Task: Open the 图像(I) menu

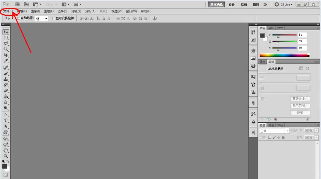Action: click(35, 11)
